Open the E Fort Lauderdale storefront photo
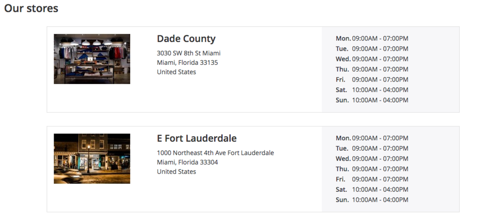The height and width of the screenshot is (219, 479). pyautogui.click(x=92, y=158)
